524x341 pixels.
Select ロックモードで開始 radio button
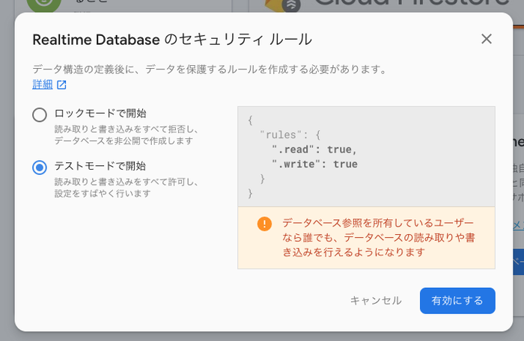tap(40, 115)
